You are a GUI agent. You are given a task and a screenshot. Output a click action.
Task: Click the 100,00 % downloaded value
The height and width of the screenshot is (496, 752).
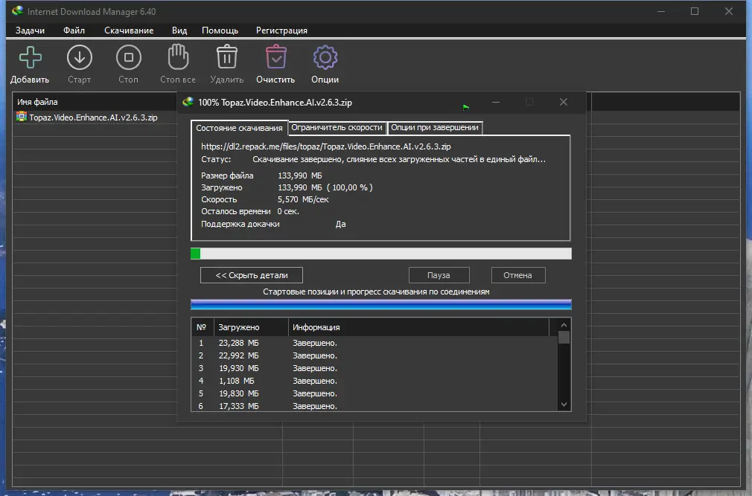point(350,187)
